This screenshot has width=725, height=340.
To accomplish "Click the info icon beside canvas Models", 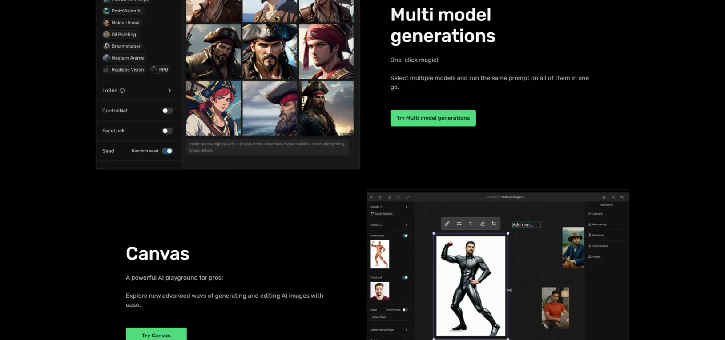I will [x=382, y=207].
